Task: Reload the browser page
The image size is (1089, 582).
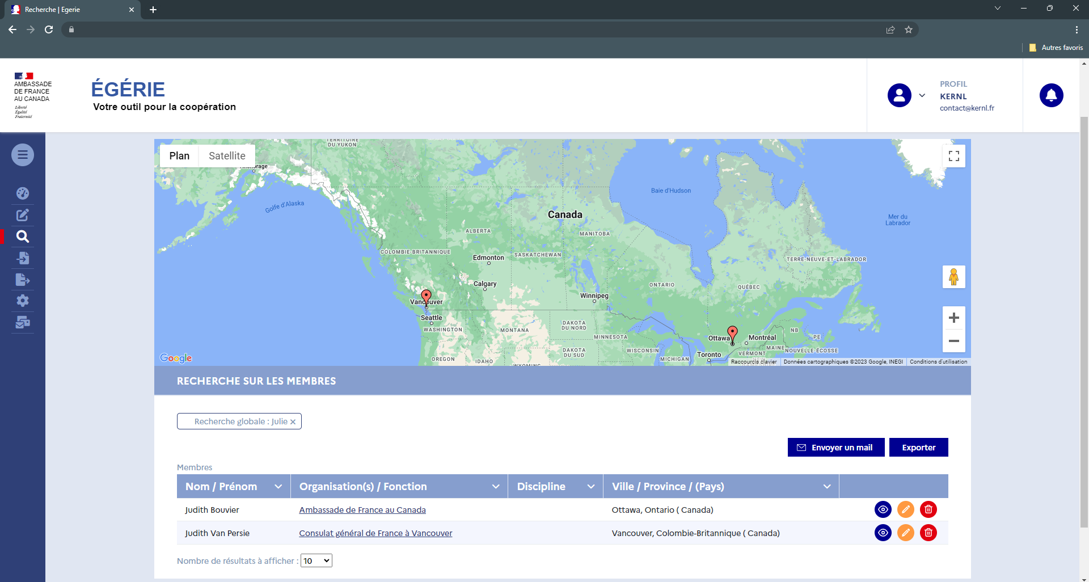Action: 49,29
